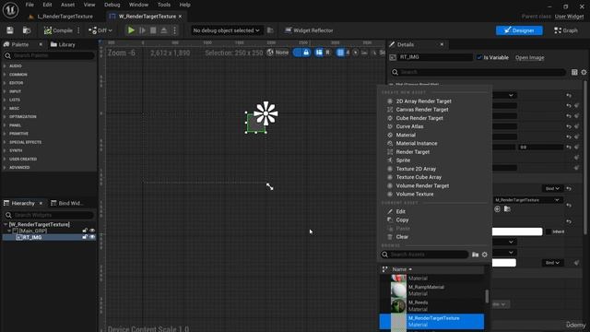Create new Canvas Render Target
Viewport: 590px width, 332px height.
click(422, 110)
